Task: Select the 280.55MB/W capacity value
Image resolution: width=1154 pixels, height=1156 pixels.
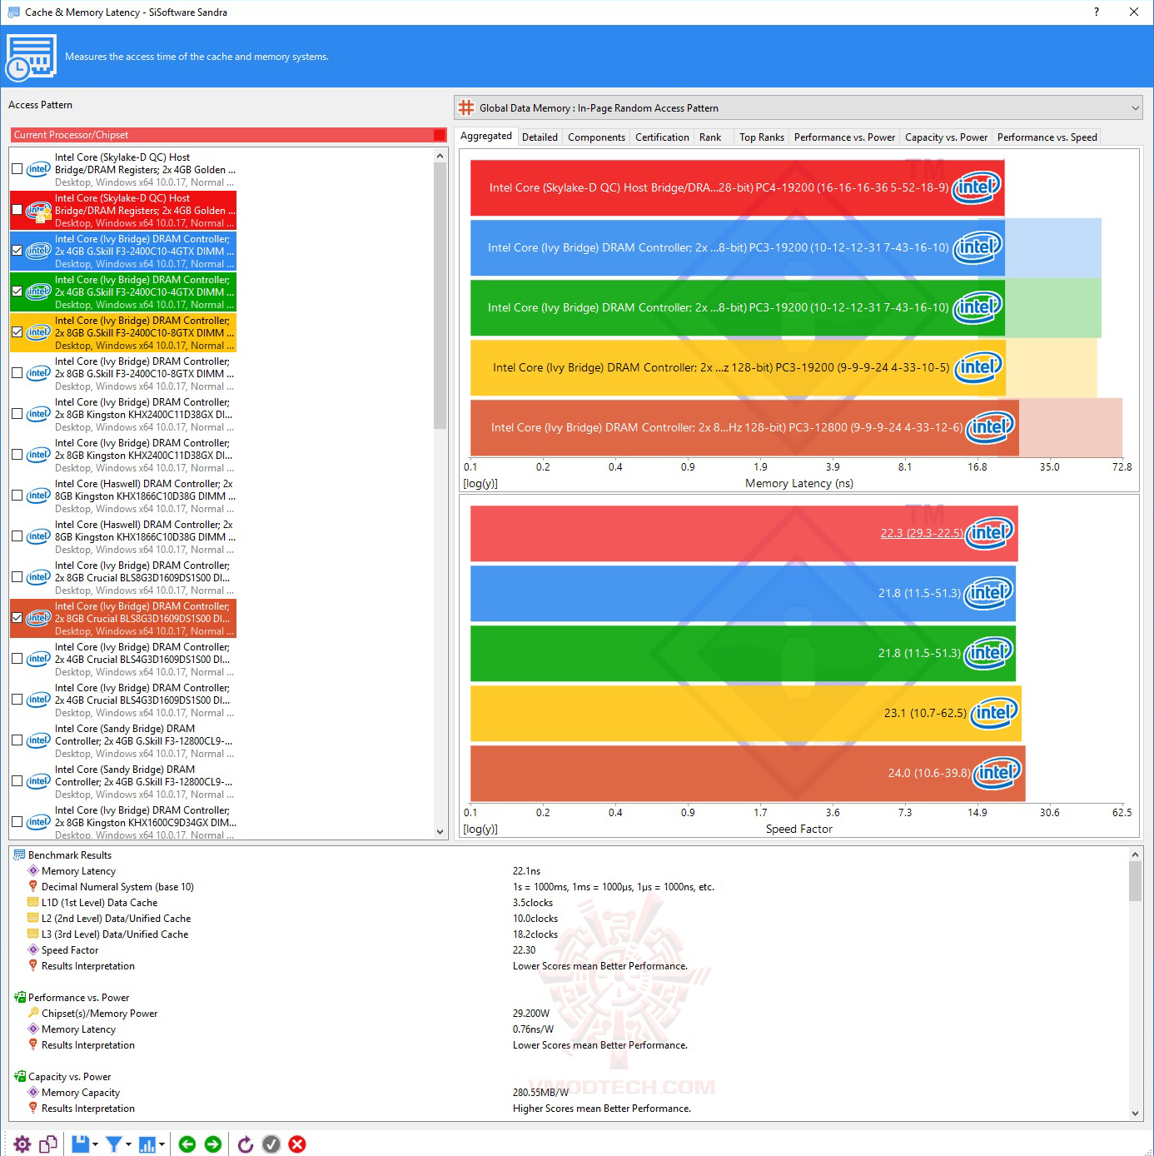Action: [540, 1093]
